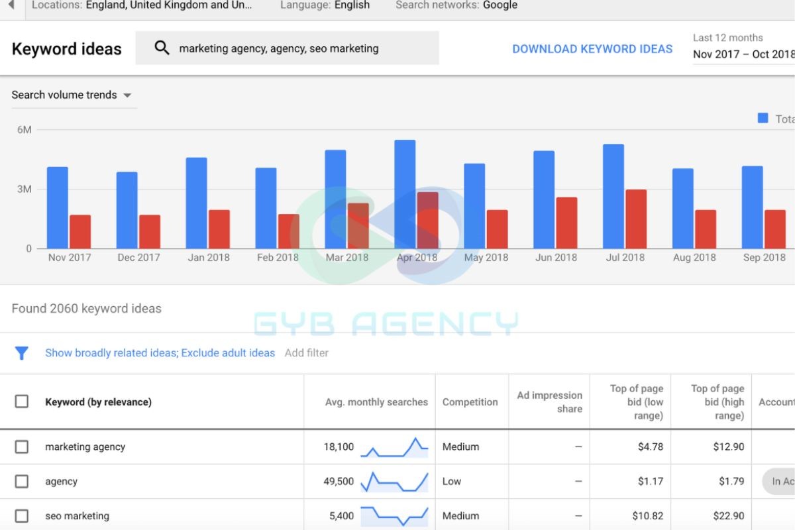795x530 pixels.
Task: Click the $12.90 high range bid
Action: tap(729, 447)
